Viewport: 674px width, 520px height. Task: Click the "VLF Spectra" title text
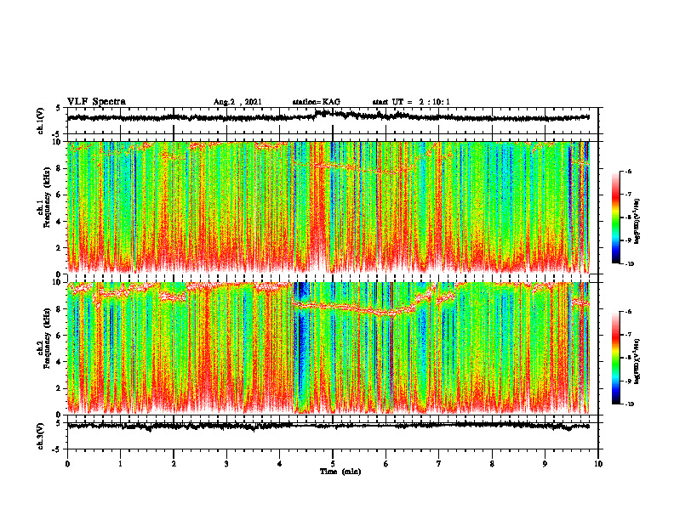point(96,102)
